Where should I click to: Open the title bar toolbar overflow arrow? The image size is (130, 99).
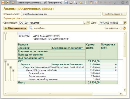114,3
